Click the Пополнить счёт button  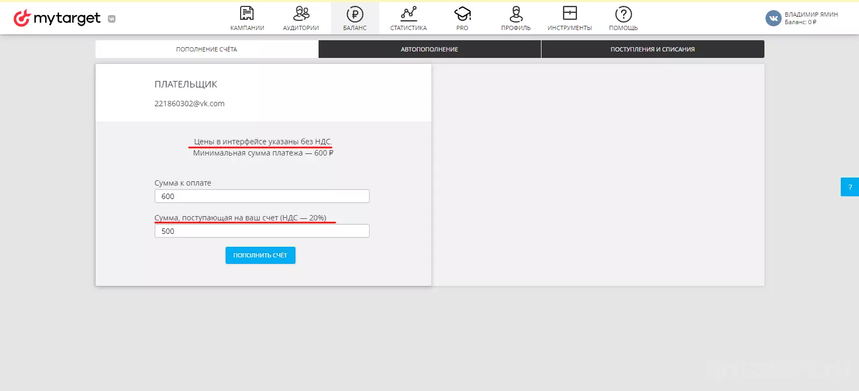pos(261,255)
